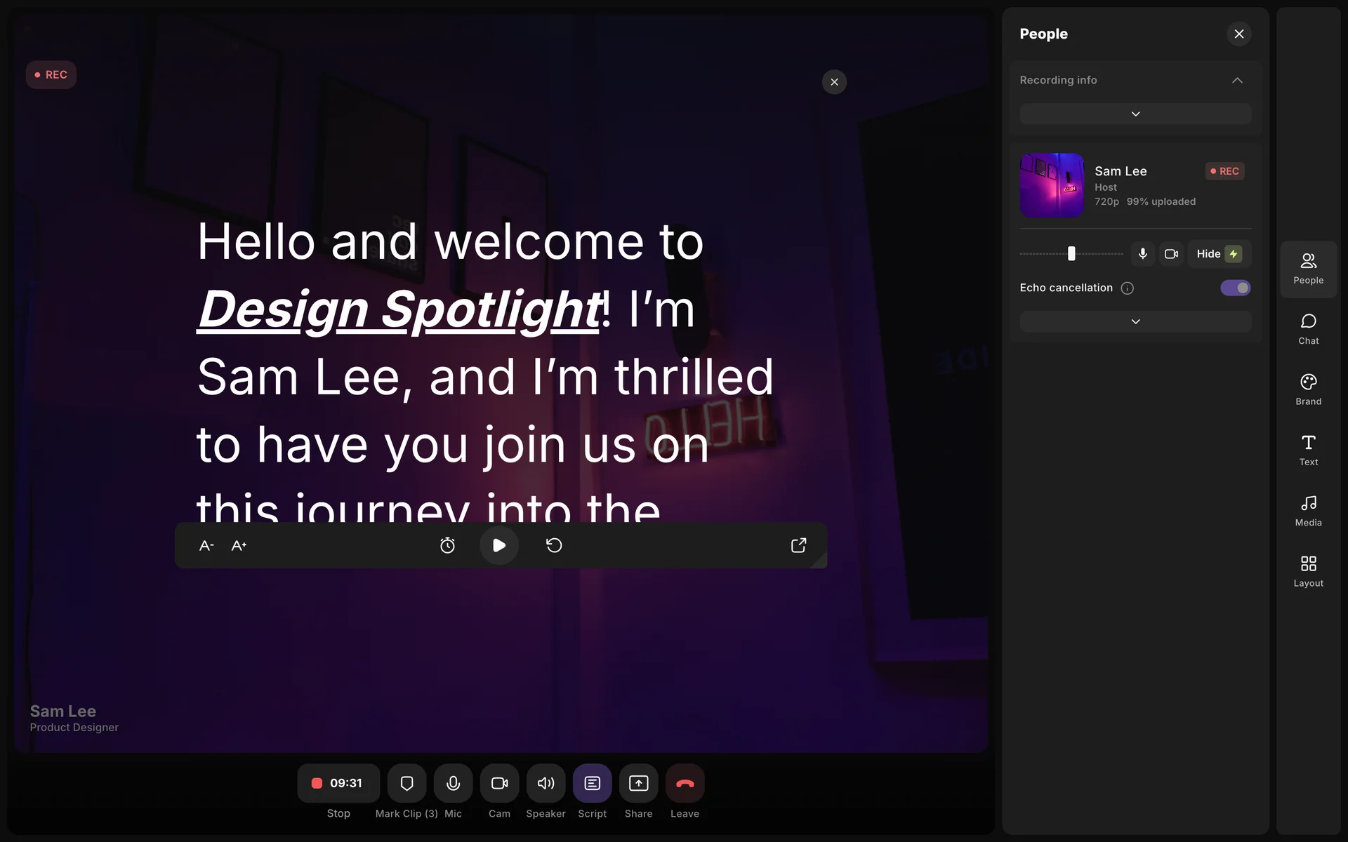Toggle Sam Lee's camera in People panel

pyautogui.click(x=1171, y=254)
